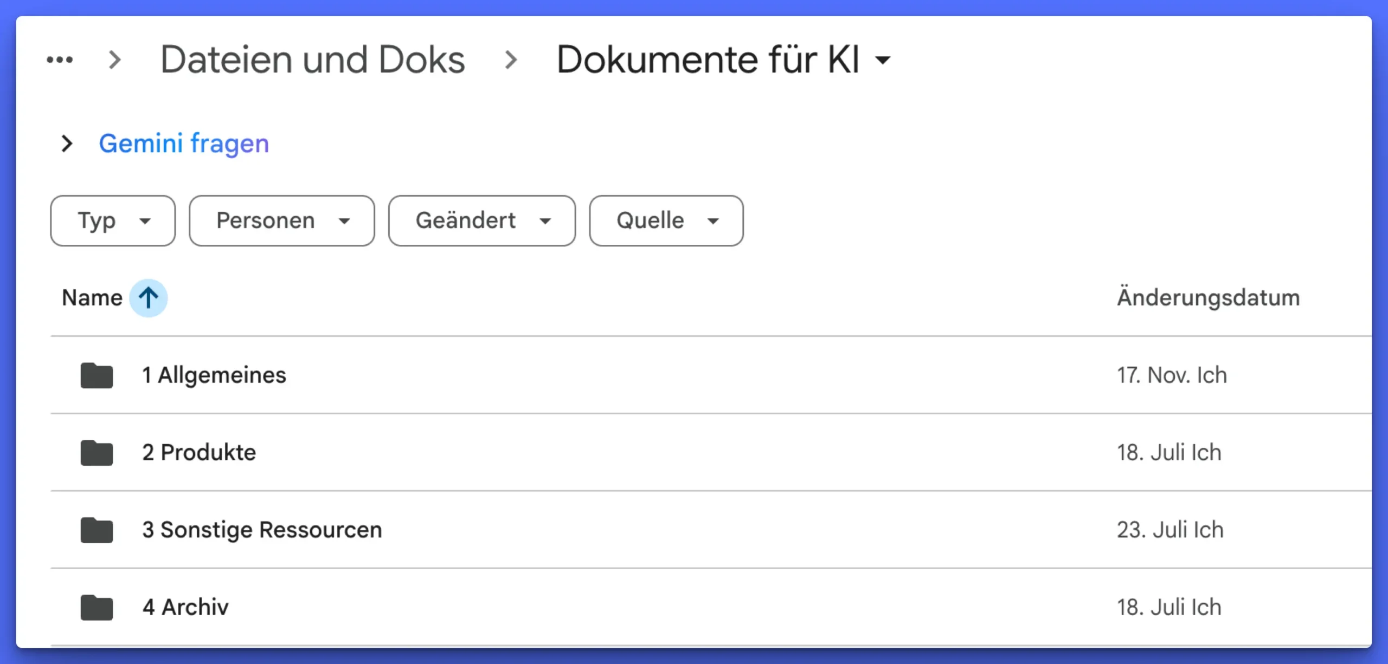Click the Name column header

coord(92,298)
